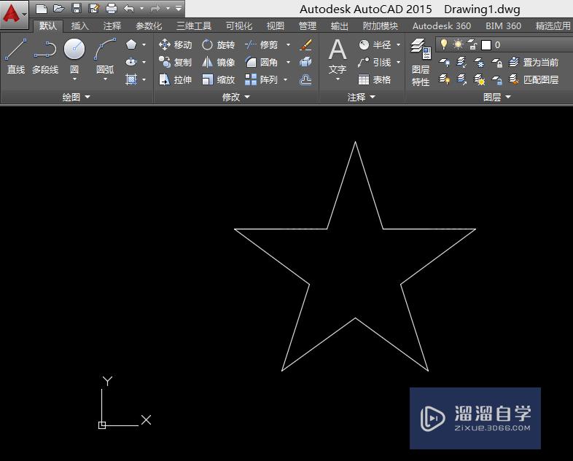Click the Plot printer icon
573x461 pixels.
point(112,9)
